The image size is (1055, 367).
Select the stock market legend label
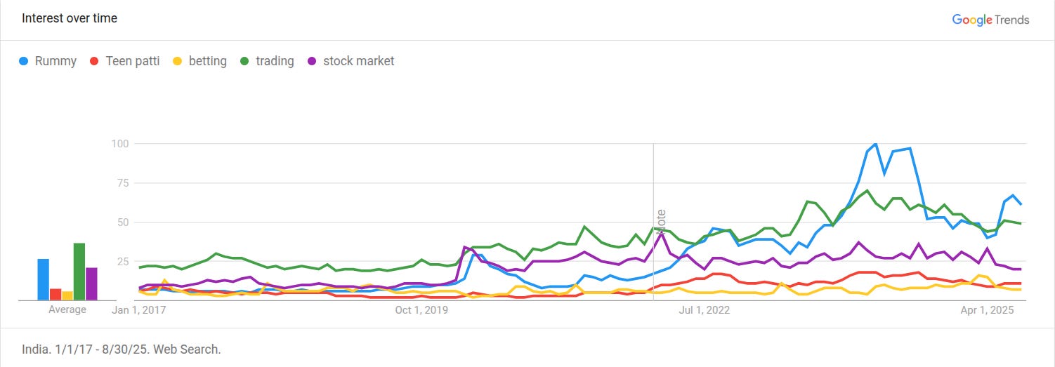click(358, 61)
